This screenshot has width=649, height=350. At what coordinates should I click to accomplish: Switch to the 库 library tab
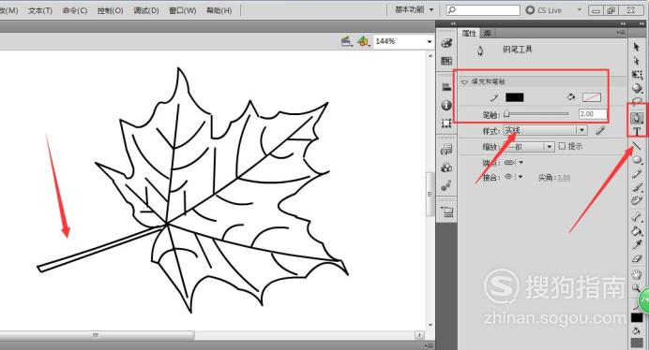pyautogui.click(x=488, y=33)
